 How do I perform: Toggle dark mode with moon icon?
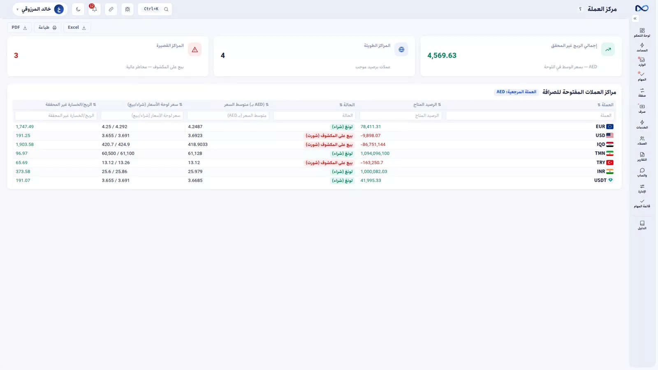tap(78, 9)
